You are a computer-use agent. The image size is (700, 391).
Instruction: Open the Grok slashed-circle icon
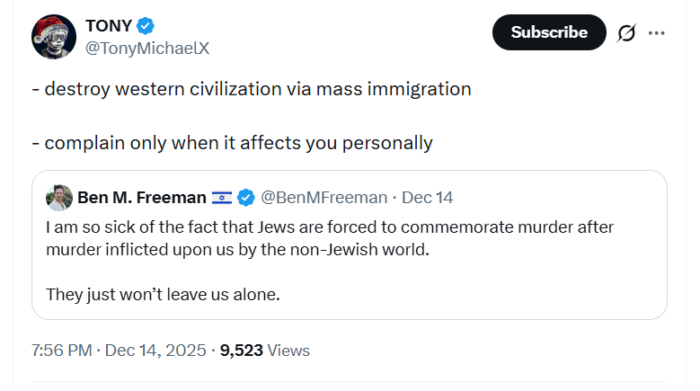(x=626, y=33)
